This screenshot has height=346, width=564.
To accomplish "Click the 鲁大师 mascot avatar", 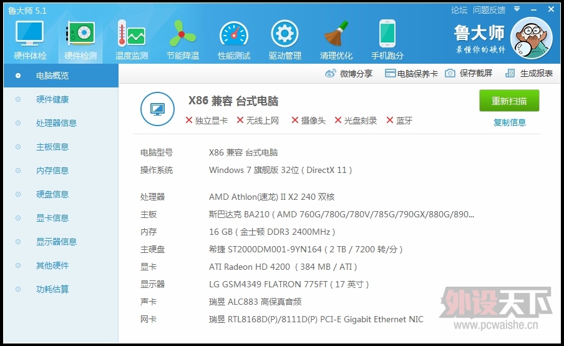I will tap(532, 38).
